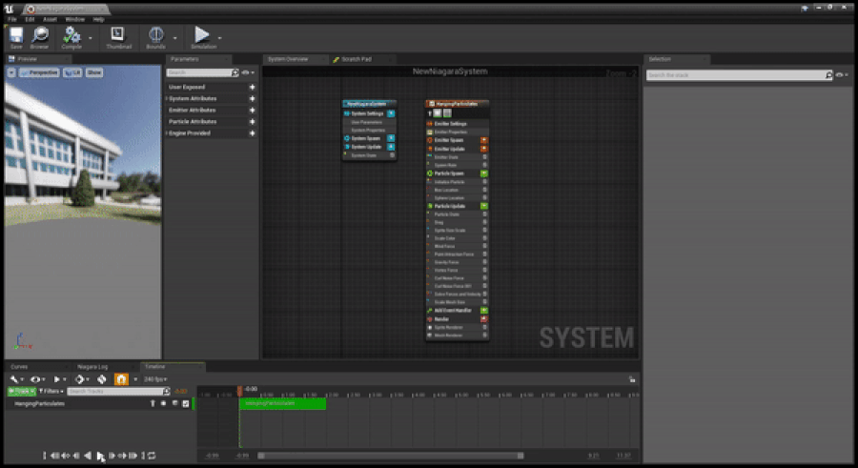The image size is (858, 468).
Task: Open the Edit menu
Action: click(30, 19)
